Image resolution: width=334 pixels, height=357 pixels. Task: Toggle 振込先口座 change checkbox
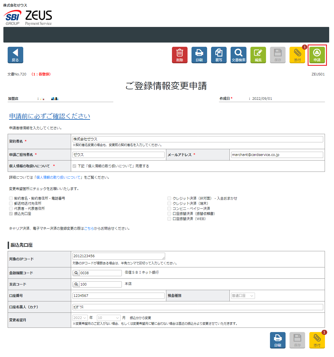[x=11, y=214]
